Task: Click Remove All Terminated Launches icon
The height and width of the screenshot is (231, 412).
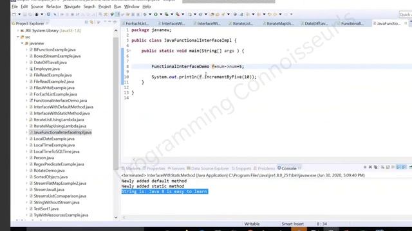Action: pos(376,167)
